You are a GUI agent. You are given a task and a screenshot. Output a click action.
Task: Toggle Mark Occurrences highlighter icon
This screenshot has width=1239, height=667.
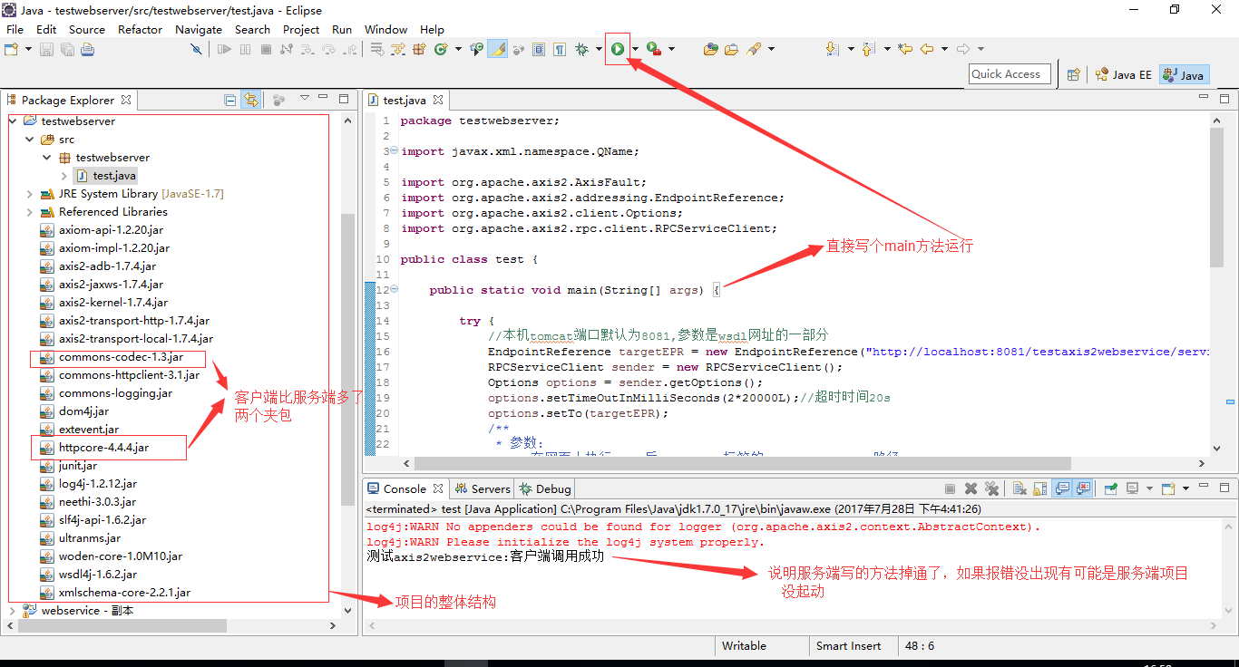click(497, 49)
